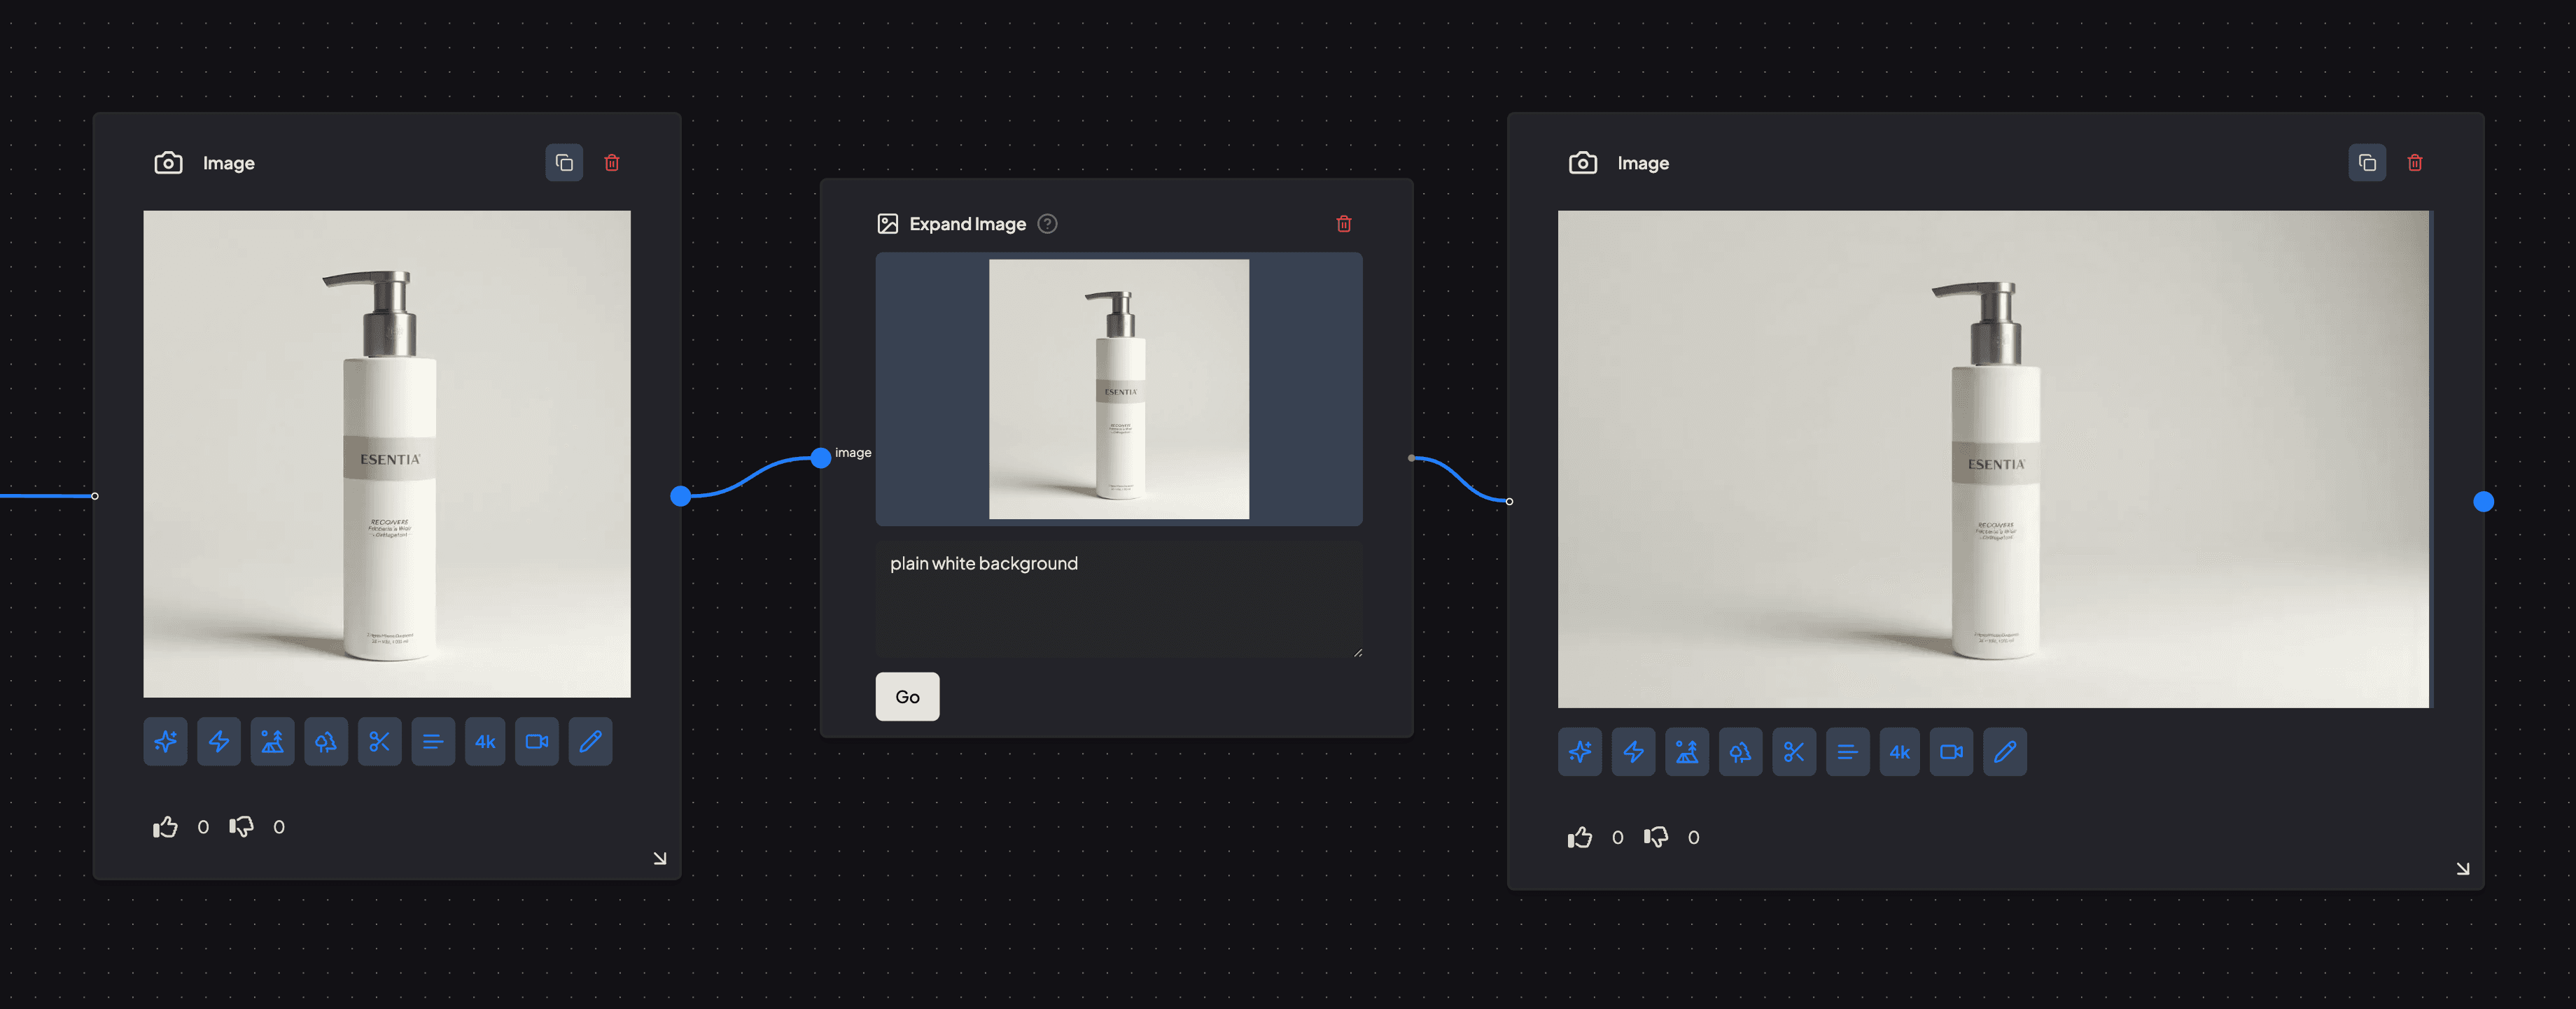Delete the Expand Image node
Image resolution: width=2576 pixels, height=1009 pixels.
(x=1343, y=224)
